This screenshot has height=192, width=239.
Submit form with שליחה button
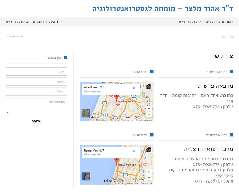[37, 121]
